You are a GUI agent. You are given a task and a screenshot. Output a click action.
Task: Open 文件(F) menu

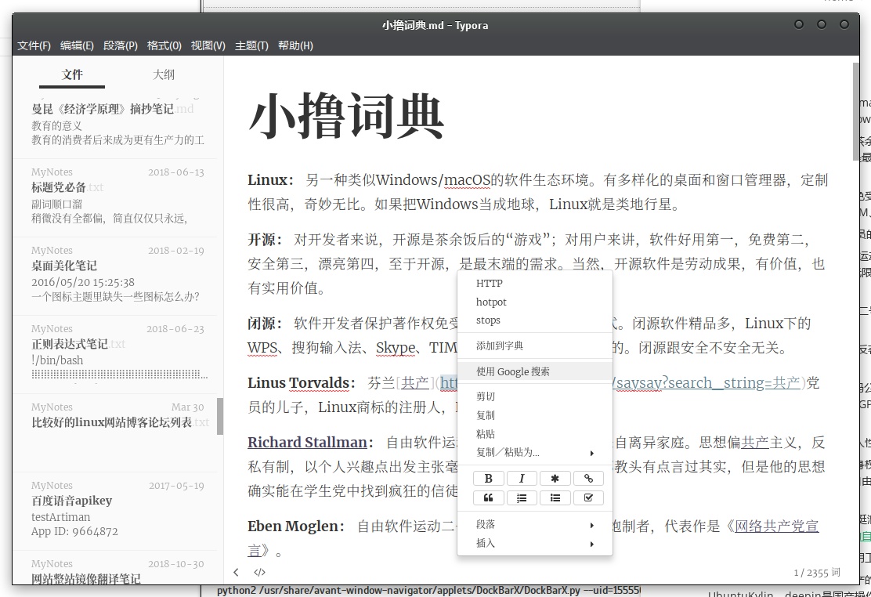pos(34,45)
